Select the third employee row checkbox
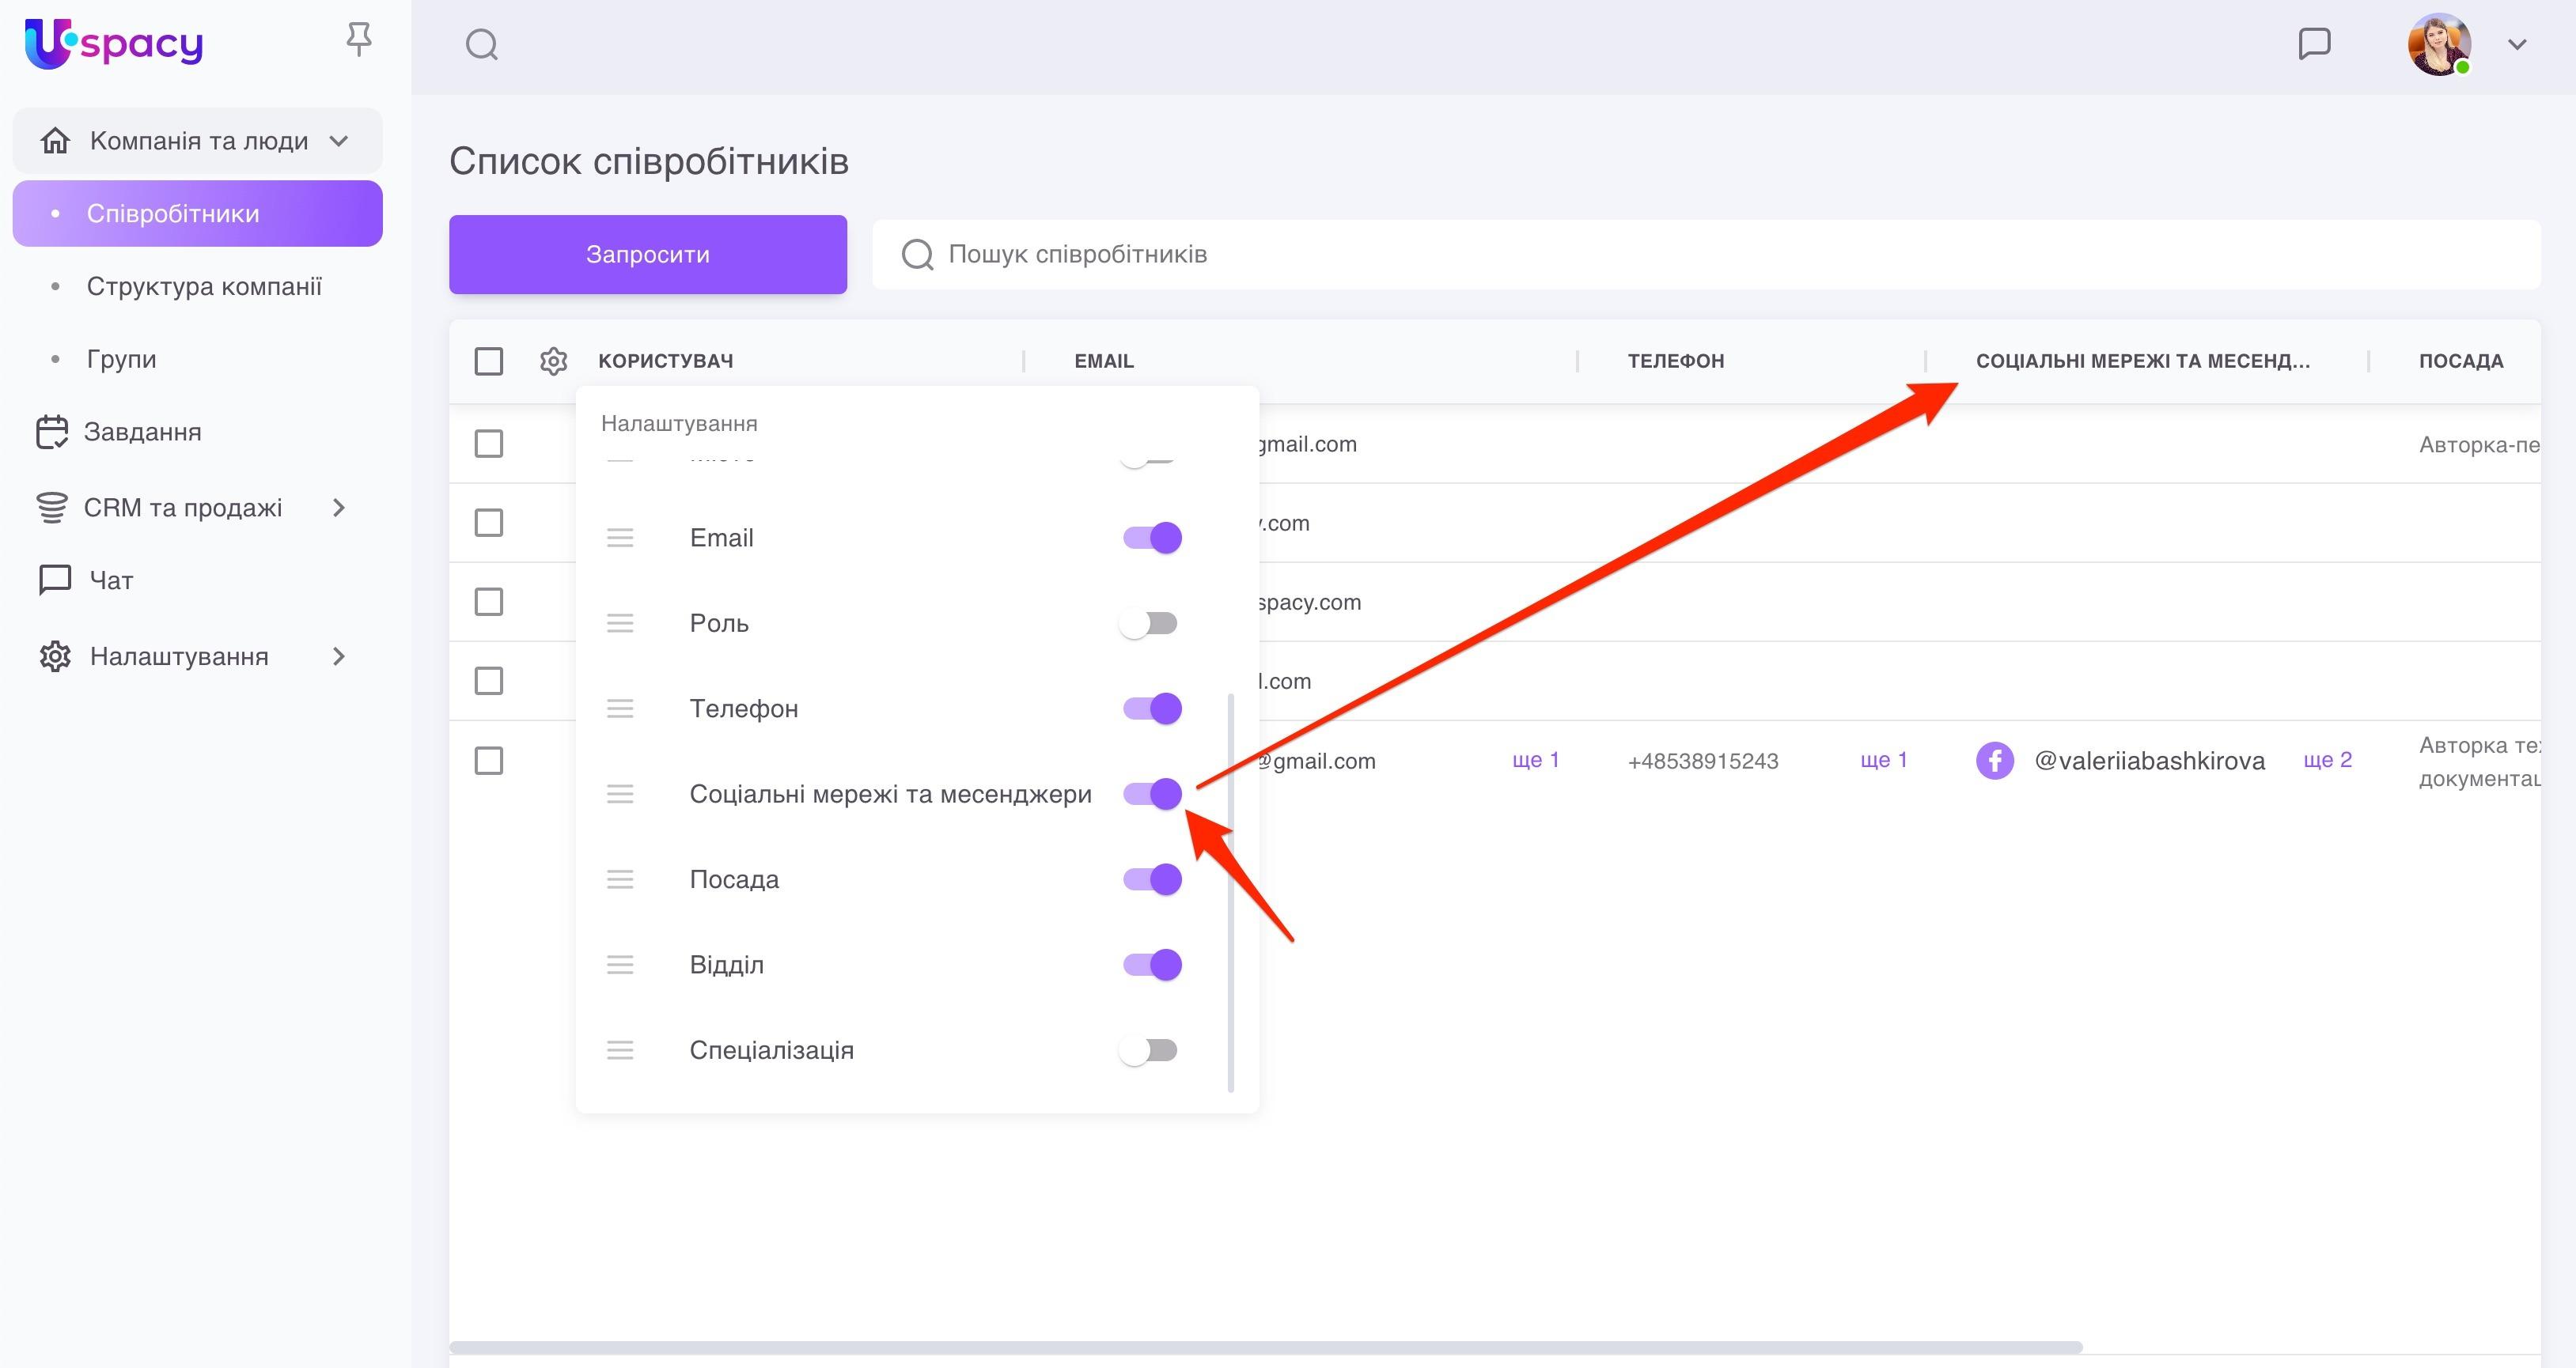Screen dimensions: 2576x1368 (489, 602)
